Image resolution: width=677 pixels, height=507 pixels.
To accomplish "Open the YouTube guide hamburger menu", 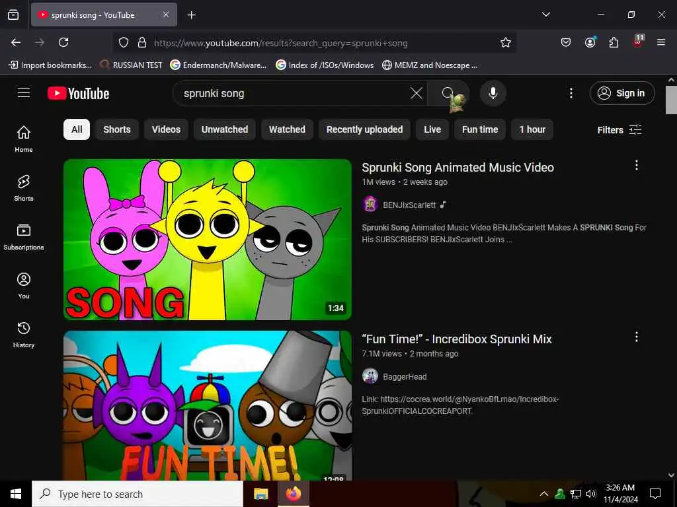I will (24, 93).
